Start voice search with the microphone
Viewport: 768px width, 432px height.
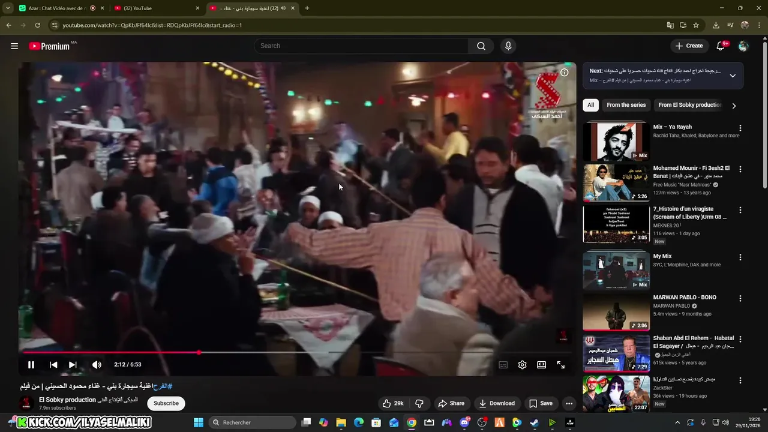coord(508,46)
